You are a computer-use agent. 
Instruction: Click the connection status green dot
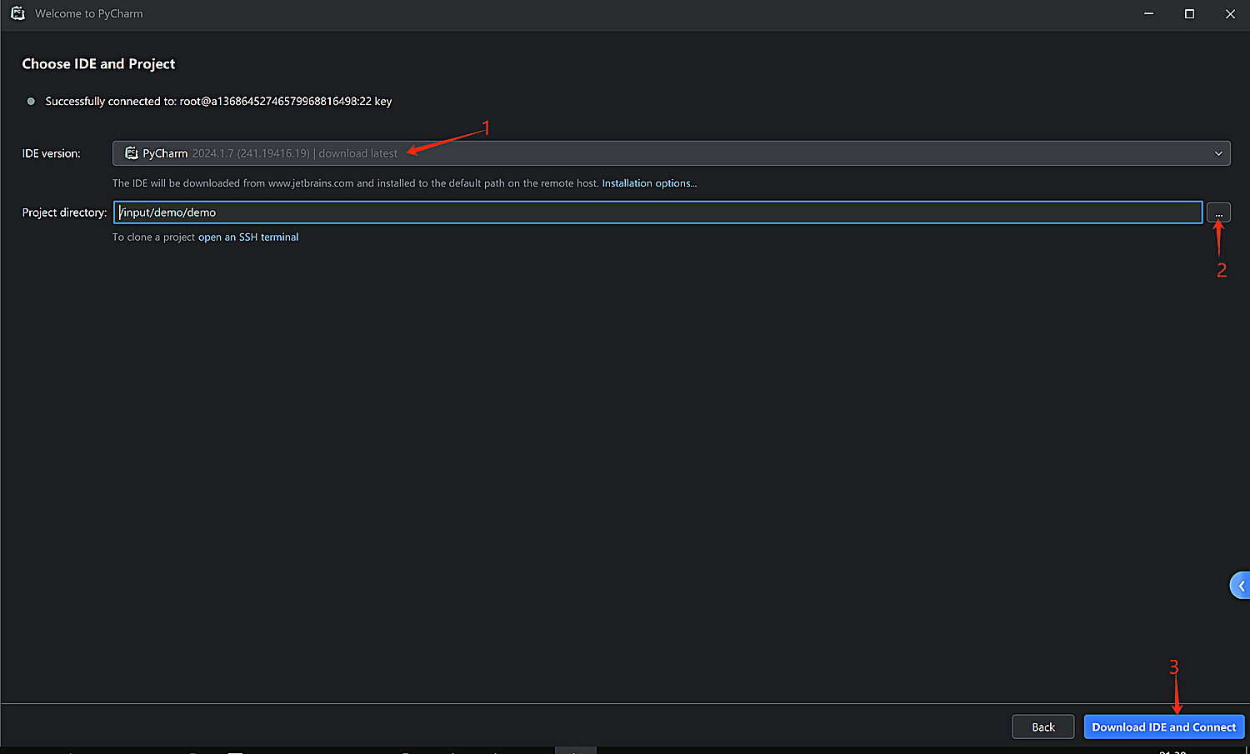coord(32,102)
